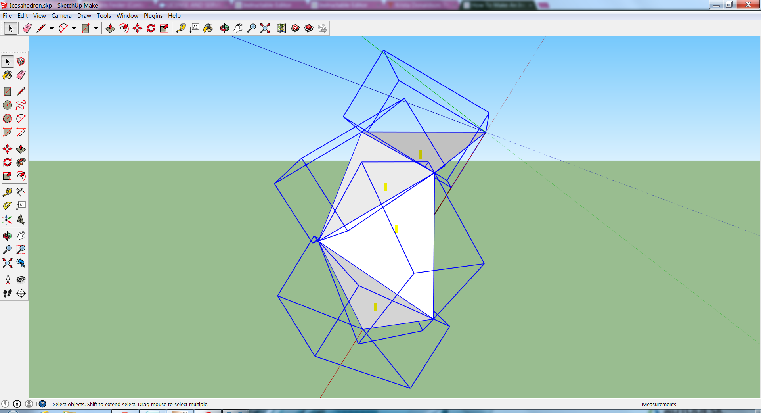Select the 3D Text tool
The height and width of the screenshot is (413, 761).
[21, 219]
